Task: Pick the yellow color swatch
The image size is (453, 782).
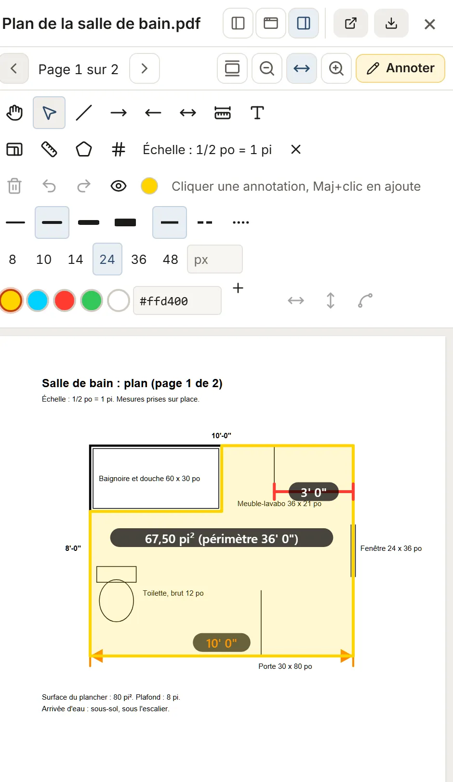Action: 11,300
